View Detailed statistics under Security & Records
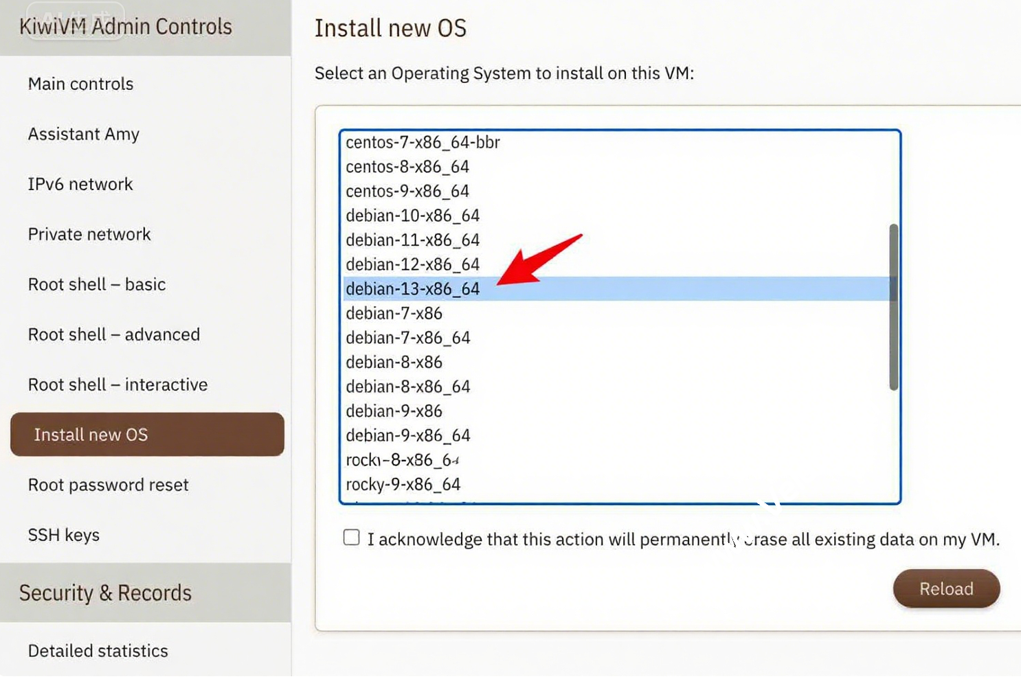 pos(98,651)
